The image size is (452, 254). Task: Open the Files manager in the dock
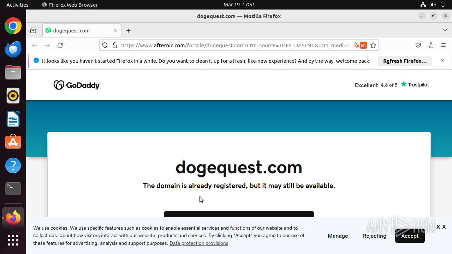tap(13, 73)
